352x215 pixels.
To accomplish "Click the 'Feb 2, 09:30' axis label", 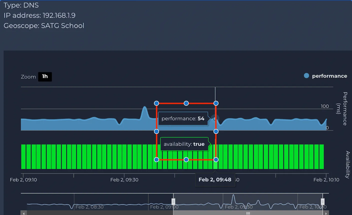I will point(124,180).
